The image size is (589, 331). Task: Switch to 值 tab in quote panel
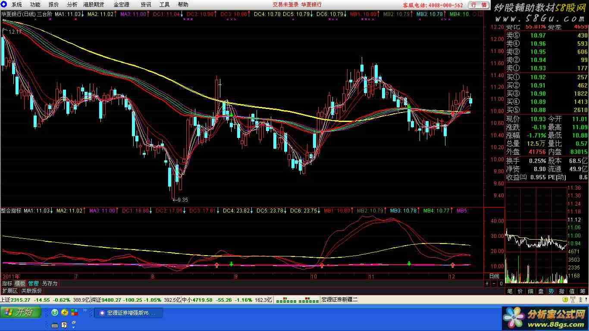tap(572, 291)
